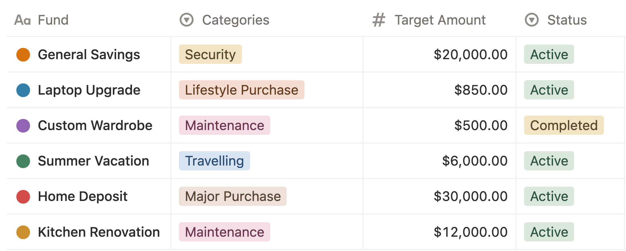This screenshot has height=251, width=626.
Task: Click the purple Custom Wardrobe page icon
Action: coord(23,125)
